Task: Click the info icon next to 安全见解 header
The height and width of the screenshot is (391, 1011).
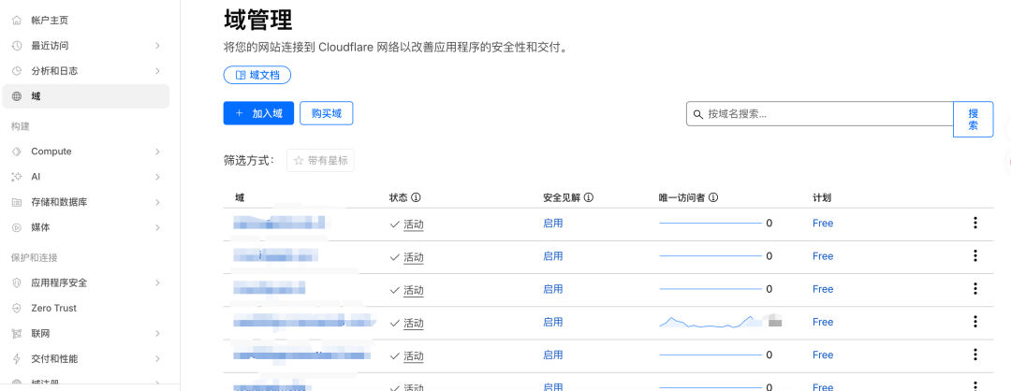Action: pyautogui.click(x=589, y=197)
